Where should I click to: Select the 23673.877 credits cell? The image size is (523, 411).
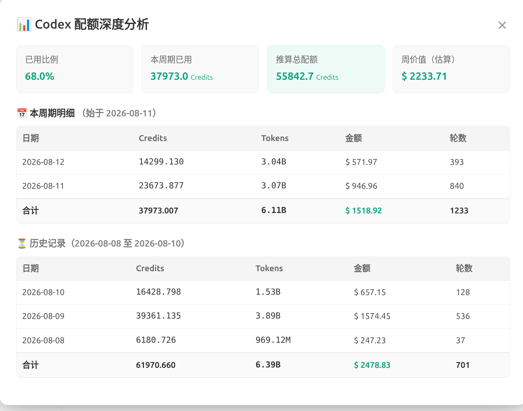(x=161, y=186)
